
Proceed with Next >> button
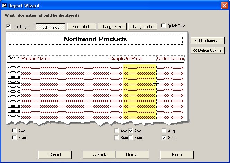(x=132, y=155)
